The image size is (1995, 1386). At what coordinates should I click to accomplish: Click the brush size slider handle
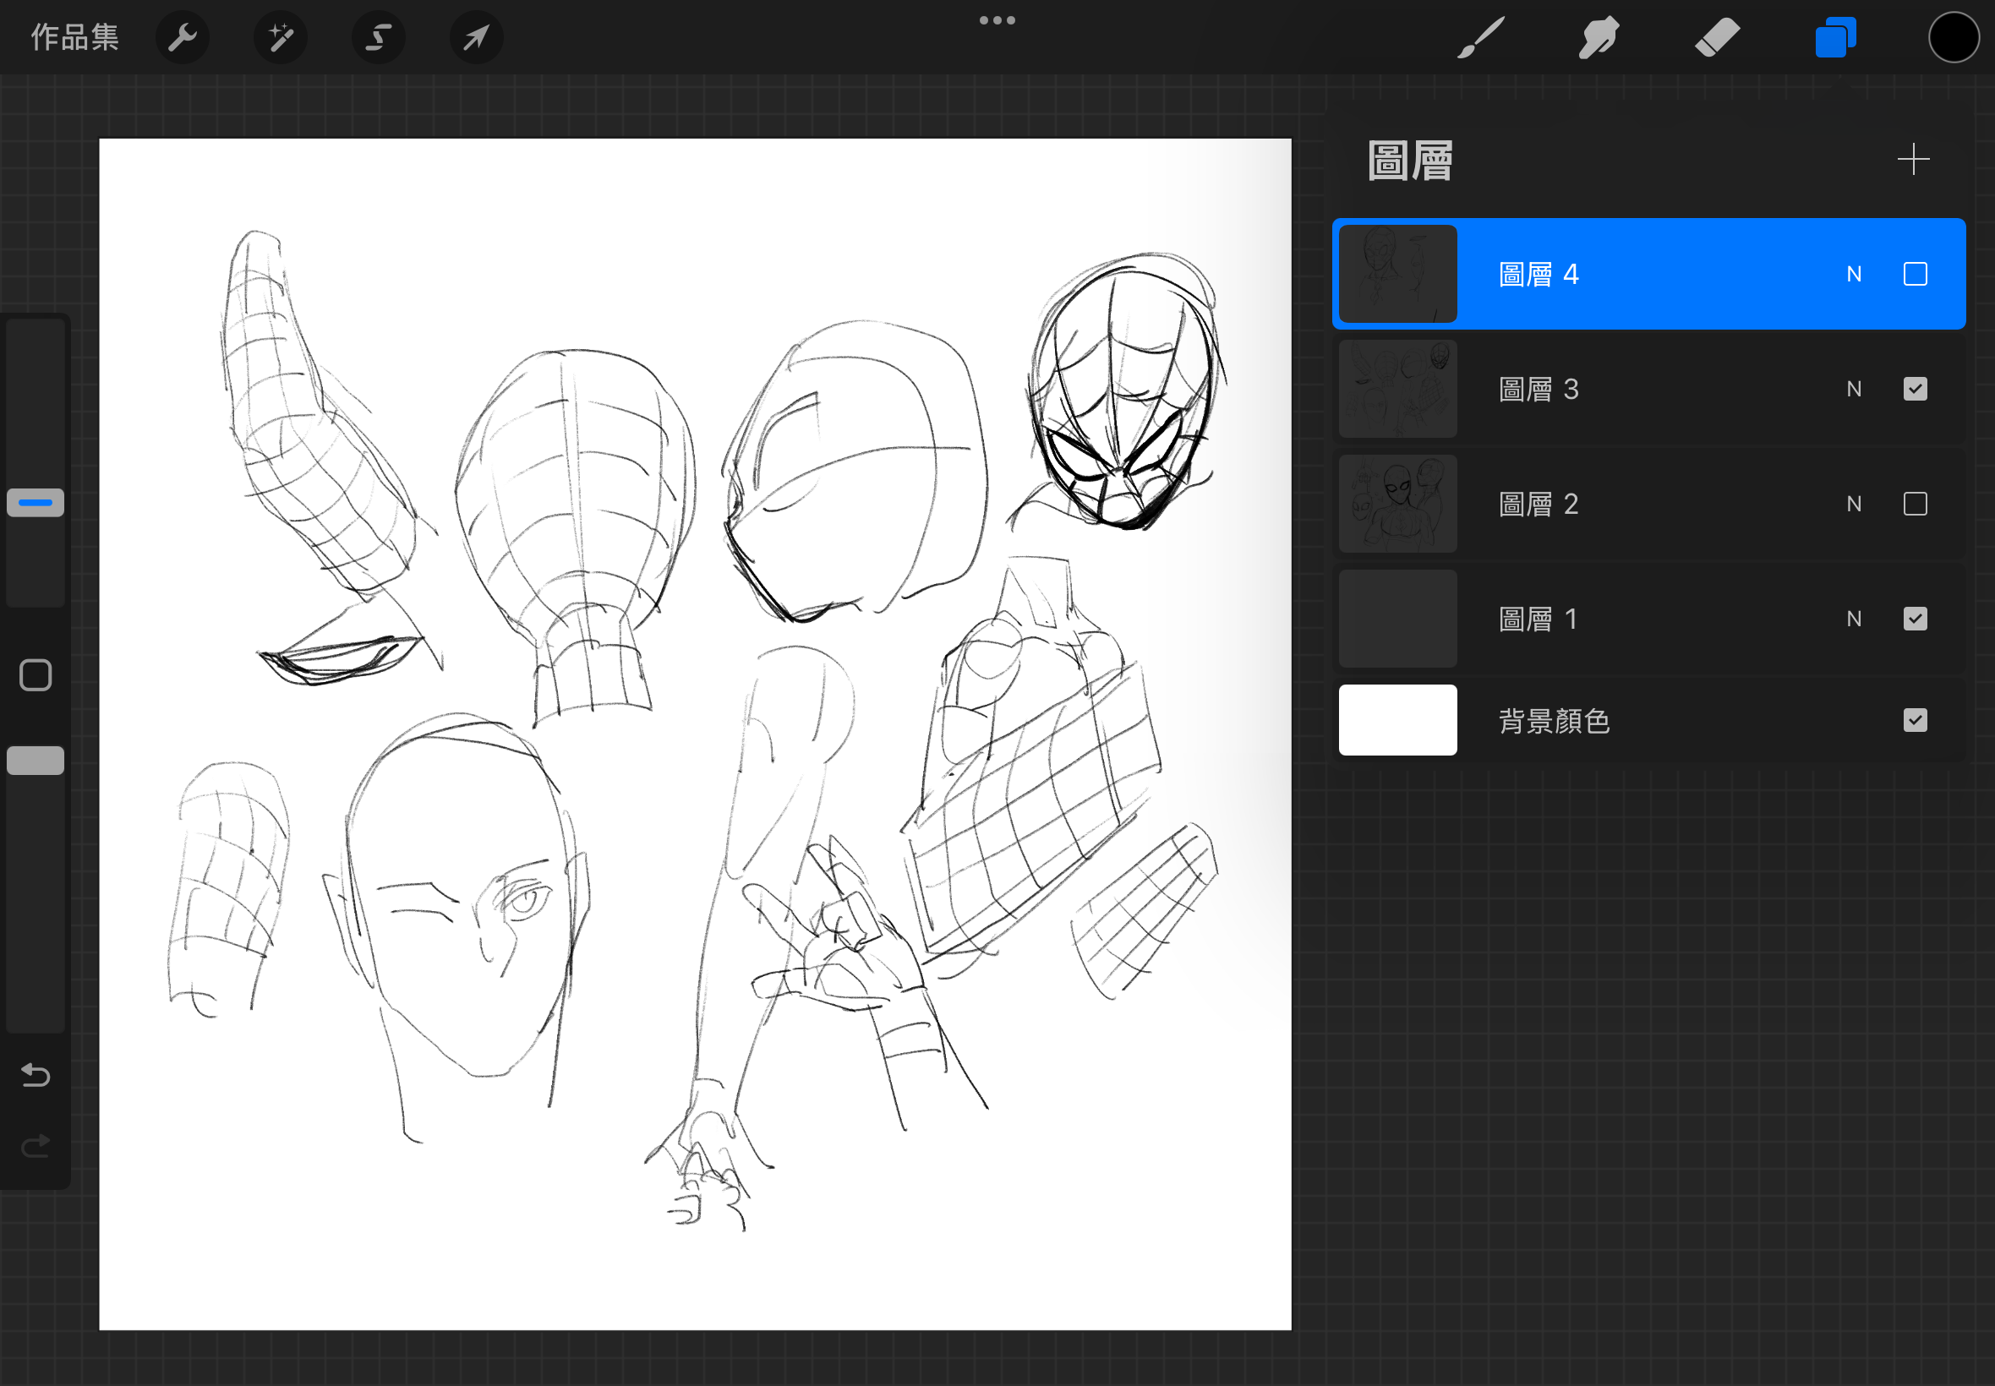point(36,502)
